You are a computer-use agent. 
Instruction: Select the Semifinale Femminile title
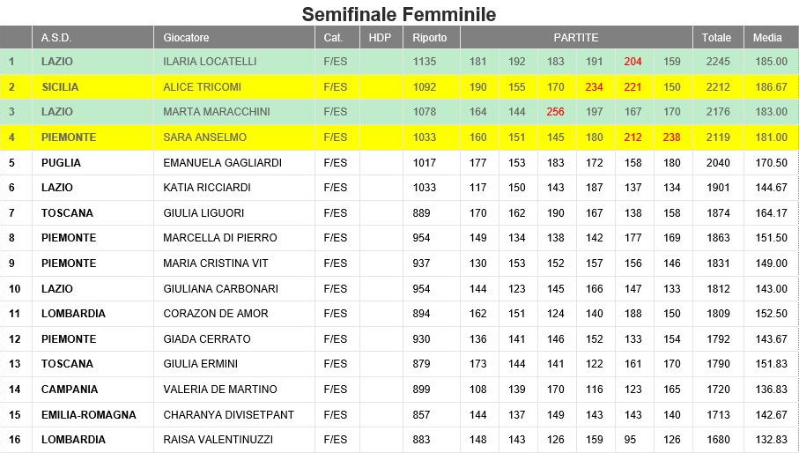tap(399, 14)
